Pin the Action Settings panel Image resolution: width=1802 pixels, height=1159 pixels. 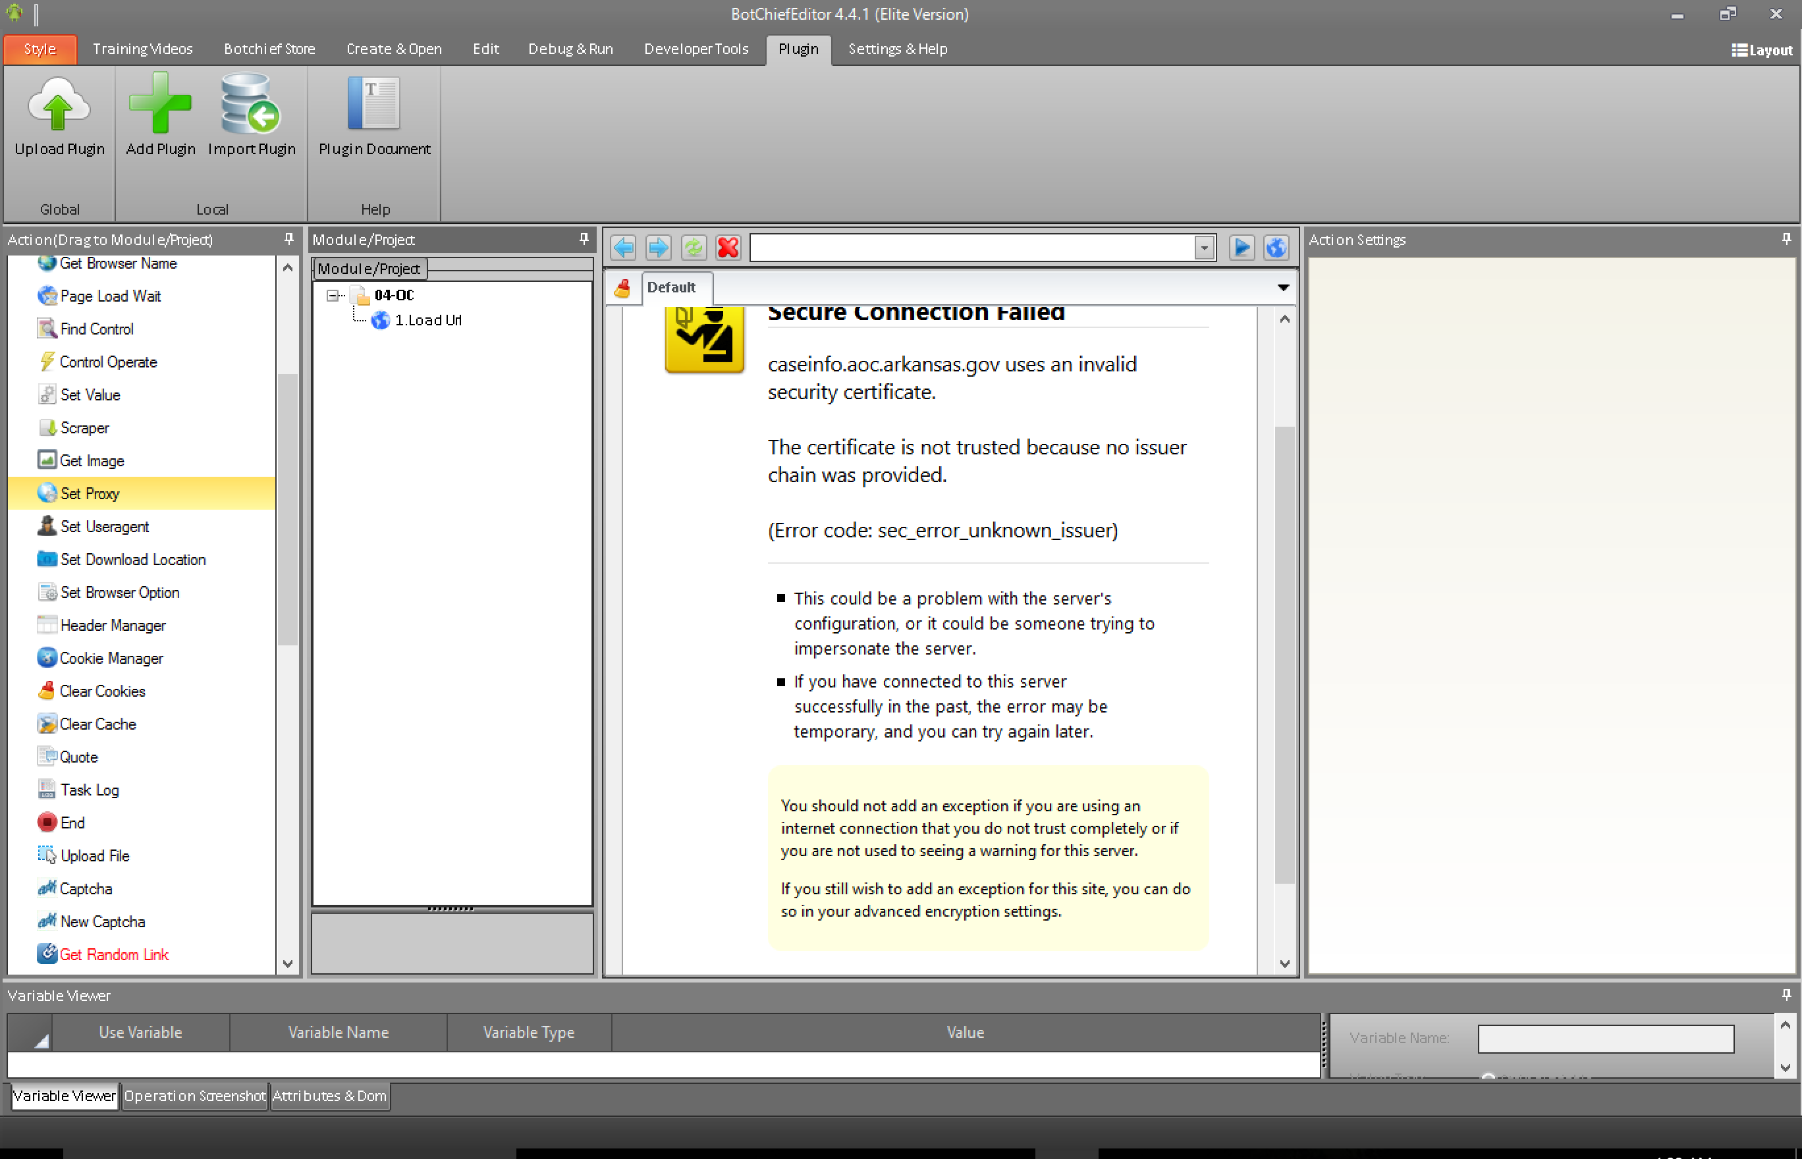pyautogui.click(x=1786, y=239)
